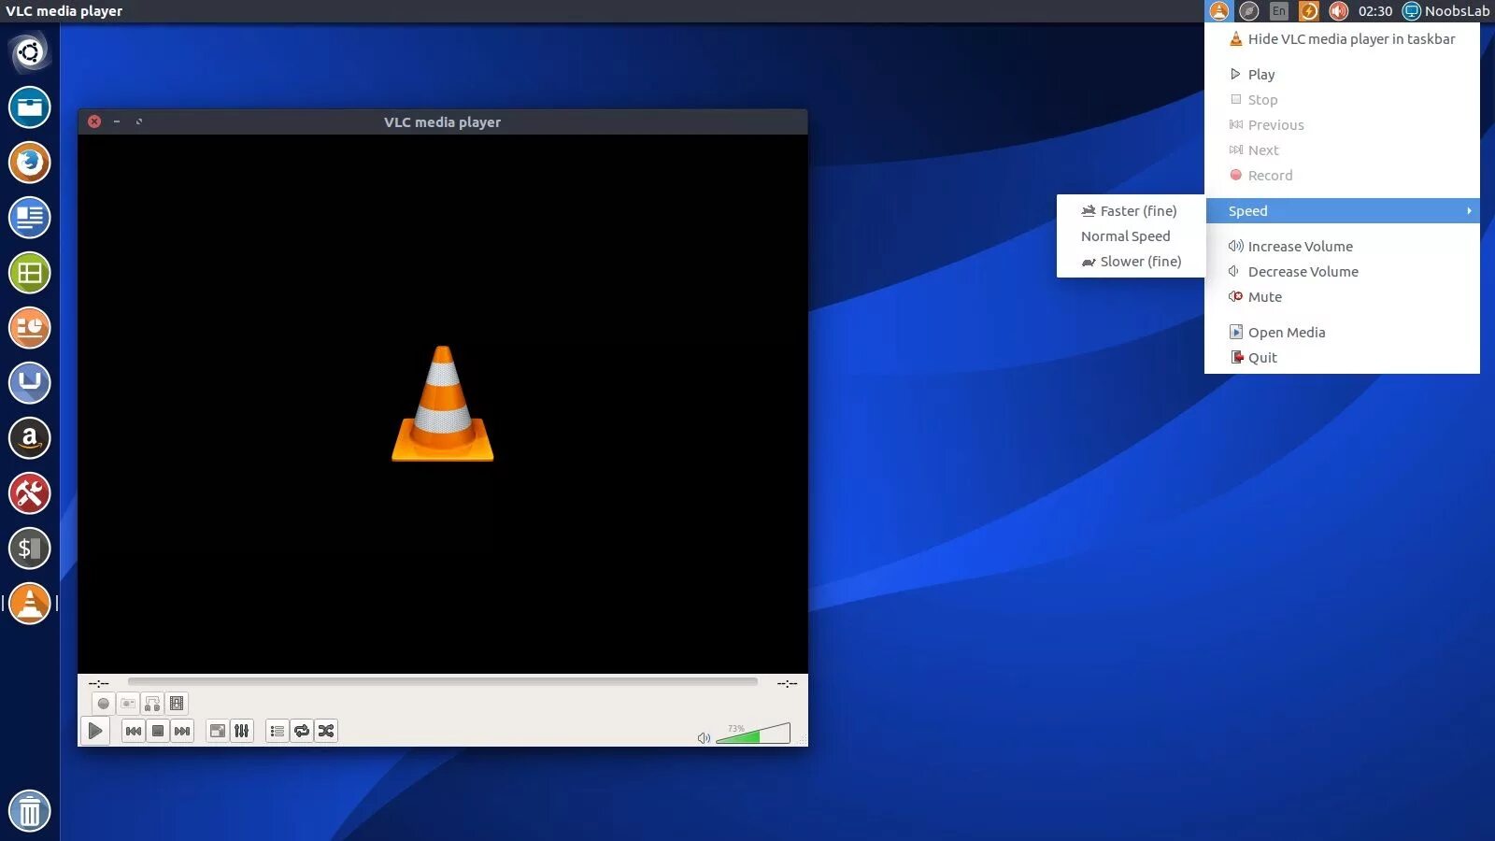
Task: Click the clock showing 02:30
Action: click(1375, 11)
